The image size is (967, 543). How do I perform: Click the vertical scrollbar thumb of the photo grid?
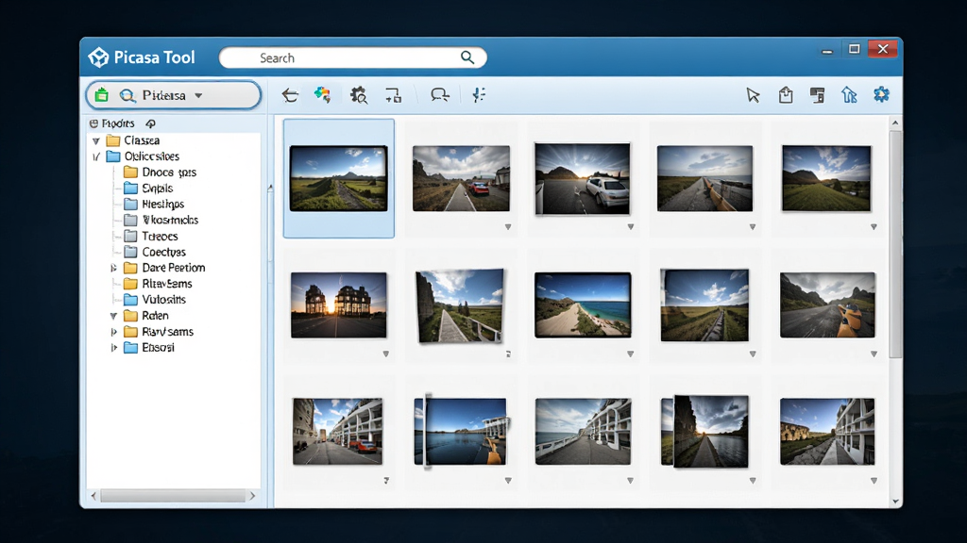tap(895, 243)
